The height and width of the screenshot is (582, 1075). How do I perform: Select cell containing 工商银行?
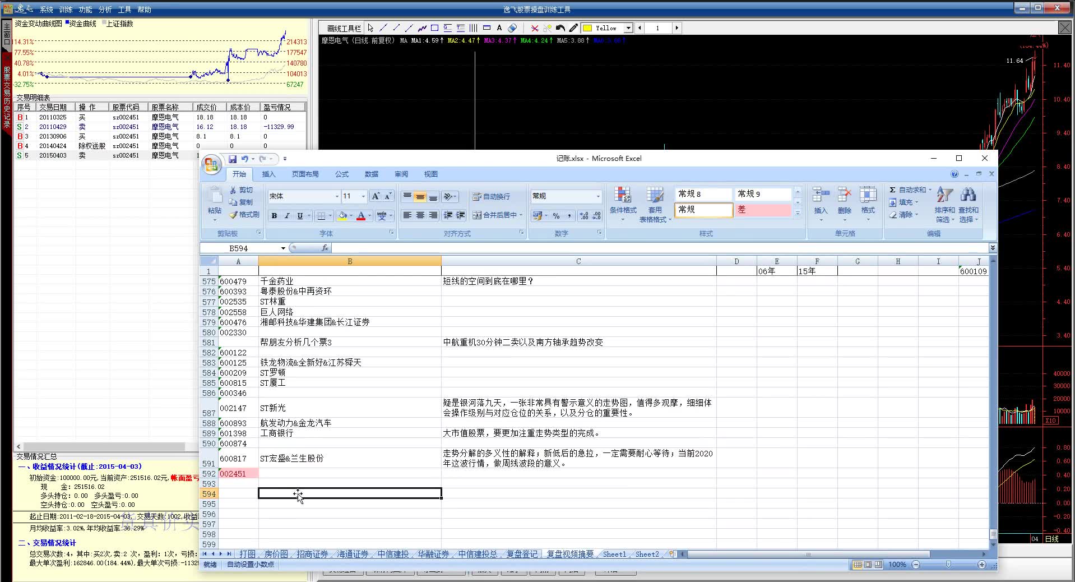click(x=350, y=433)
